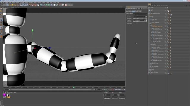Screen dimensions: 190x106
Task: Click the blue Z-axis handle in viewport
Action: (x=50, y=48)
